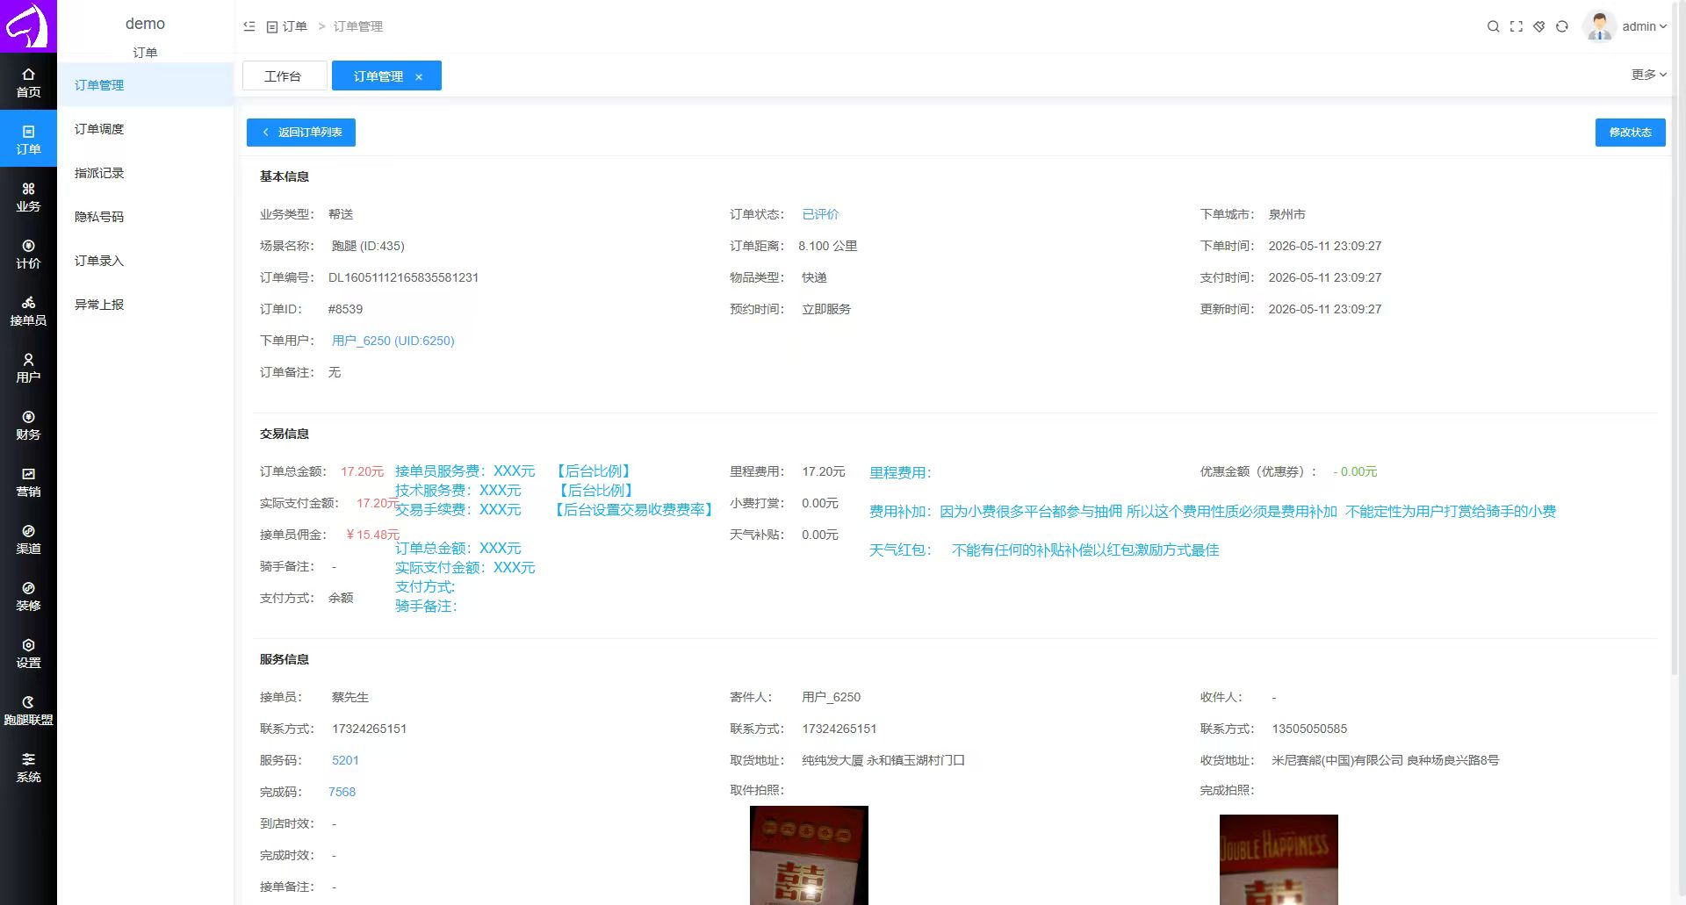Screen dimensions: 1686x905
Task: Open the 财务 finance sidebar section
Action: coord(28,425)
